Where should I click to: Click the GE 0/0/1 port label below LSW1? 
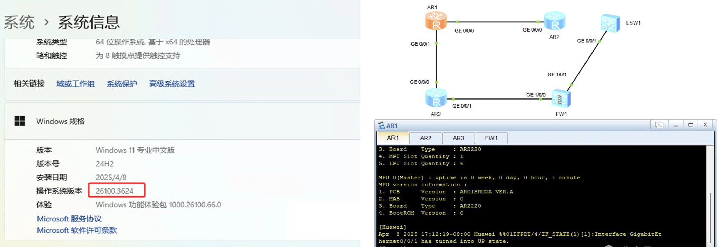pos(587,41)
